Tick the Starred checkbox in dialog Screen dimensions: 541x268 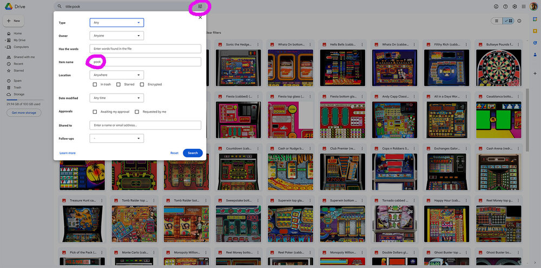(118, 84)
